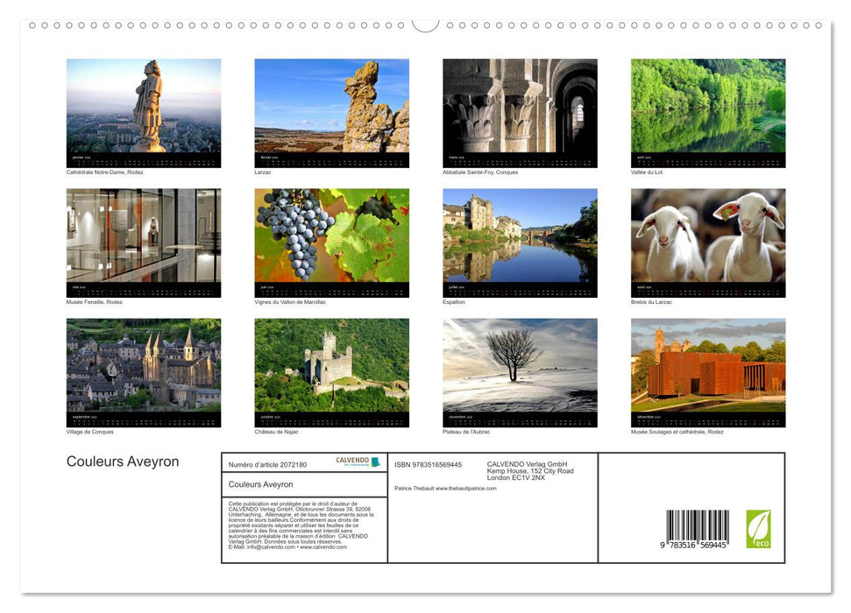Click the janvier month label strip
Screen dimensions: 851x613
coord(143,161)
